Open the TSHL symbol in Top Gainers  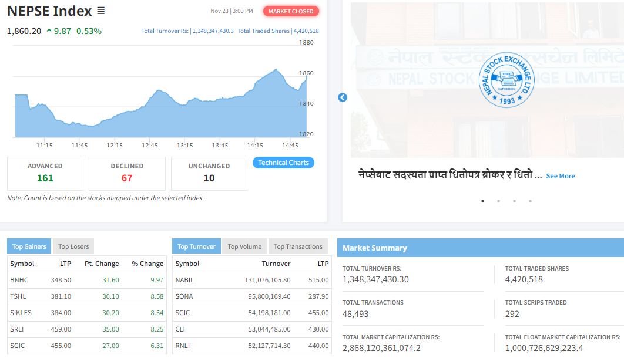tap(18, 296)
